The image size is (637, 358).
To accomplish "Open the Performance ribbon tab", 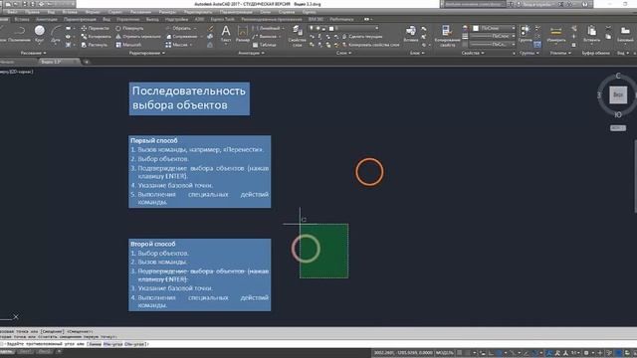I will pyautogui.click(x=341, y=19).
